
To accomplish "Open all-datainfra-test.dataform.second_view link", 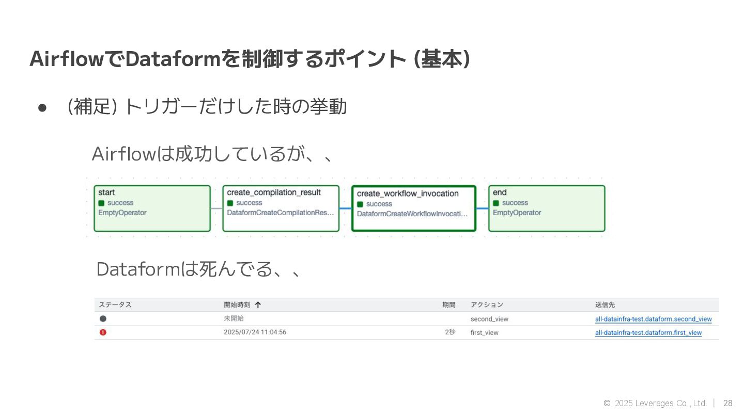I will click(653, 319).
